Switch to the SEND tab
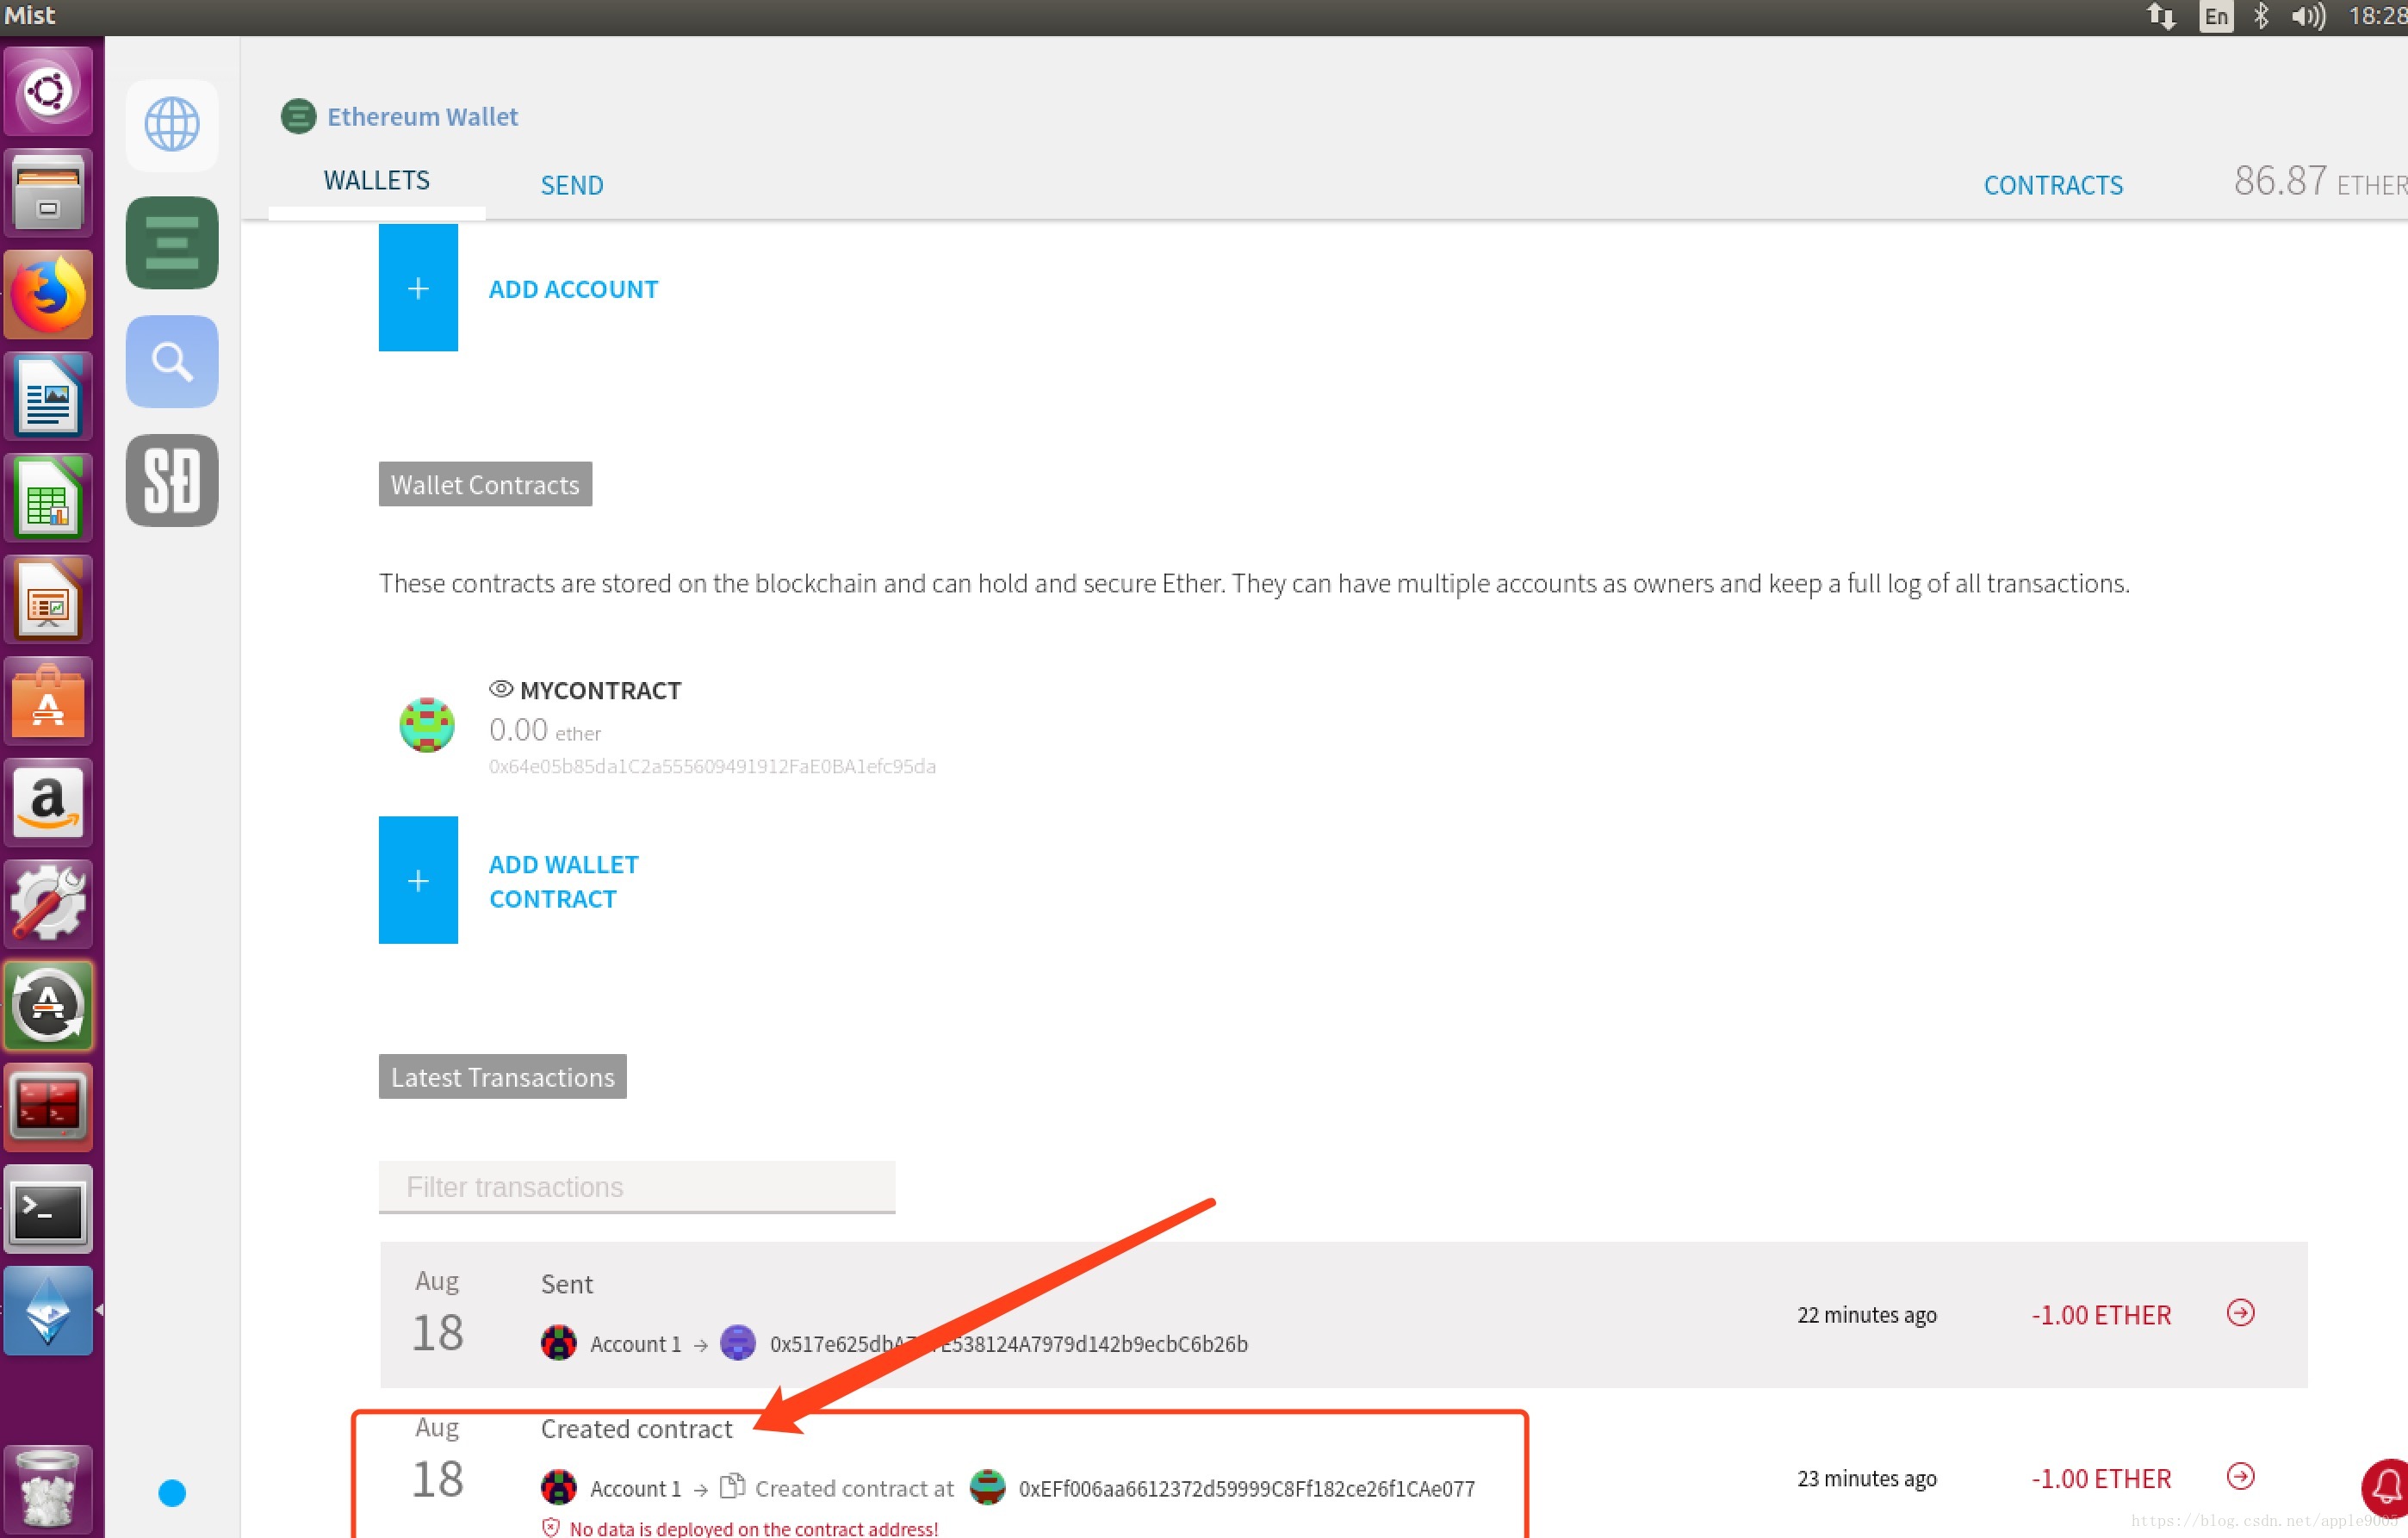Screen dimensions: 2408x1538 tap(571, 185)
